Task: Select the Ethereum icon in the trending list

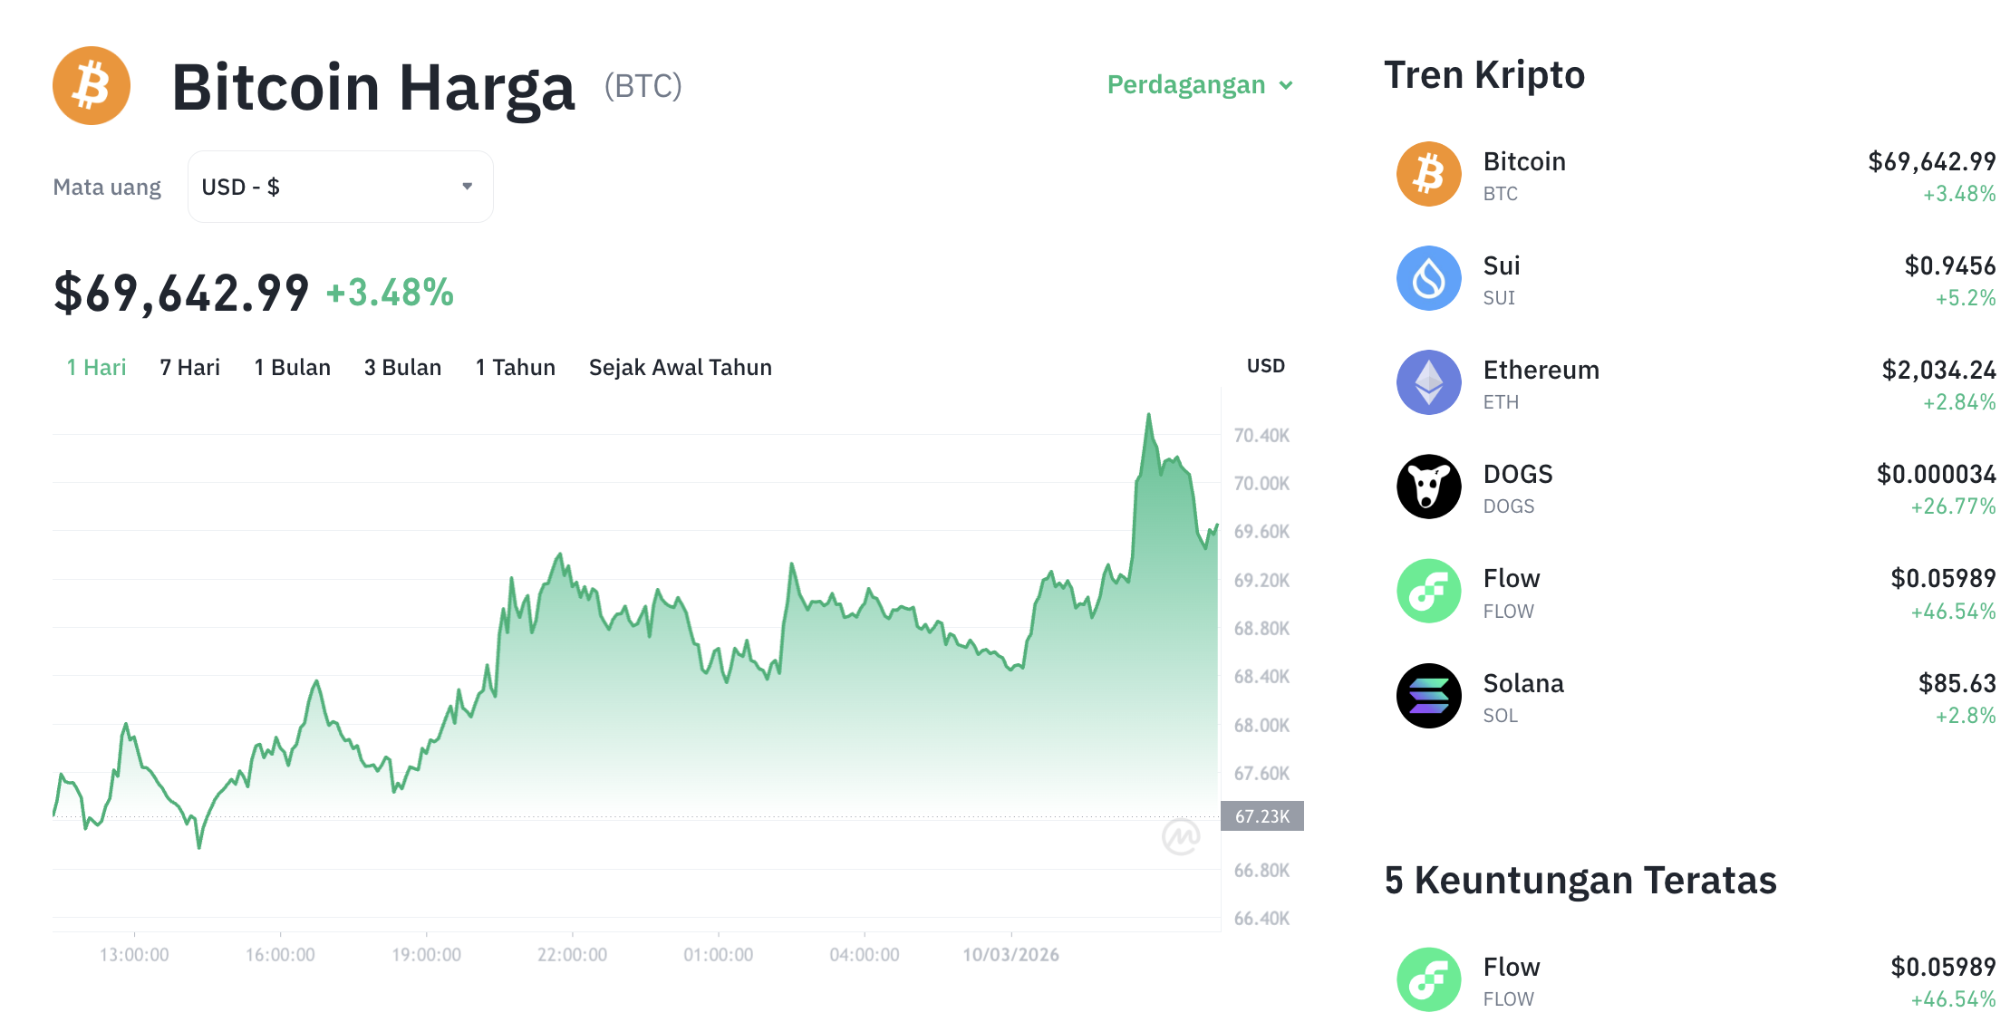Action: tap(1429, 381)
